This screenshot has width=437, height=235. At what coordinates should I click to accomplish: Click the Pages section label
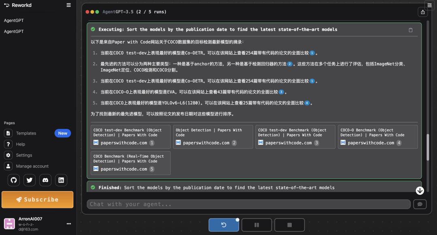pyautogui.click(x=9, y=123)
